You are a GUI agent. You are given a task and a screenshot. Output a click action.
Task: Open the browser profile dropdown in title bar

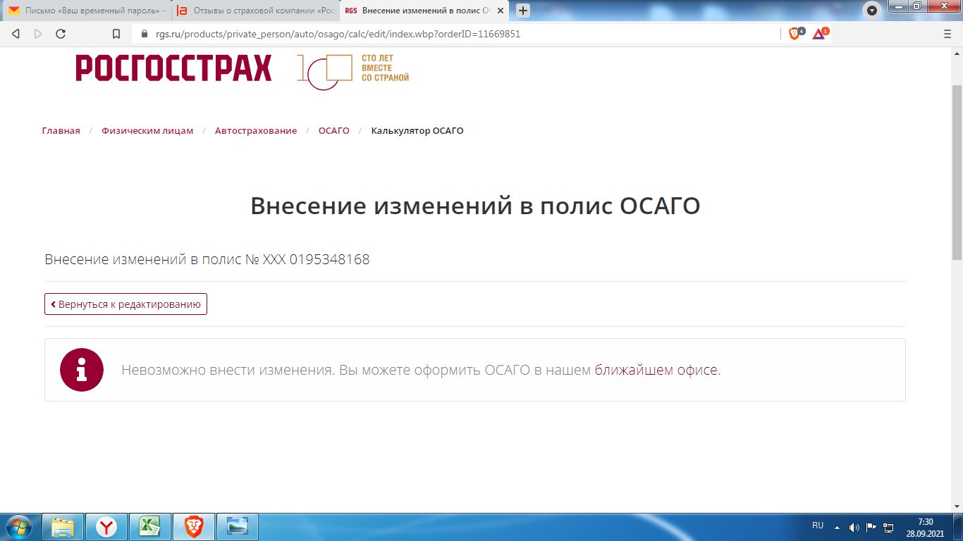[x=872, y=11]
